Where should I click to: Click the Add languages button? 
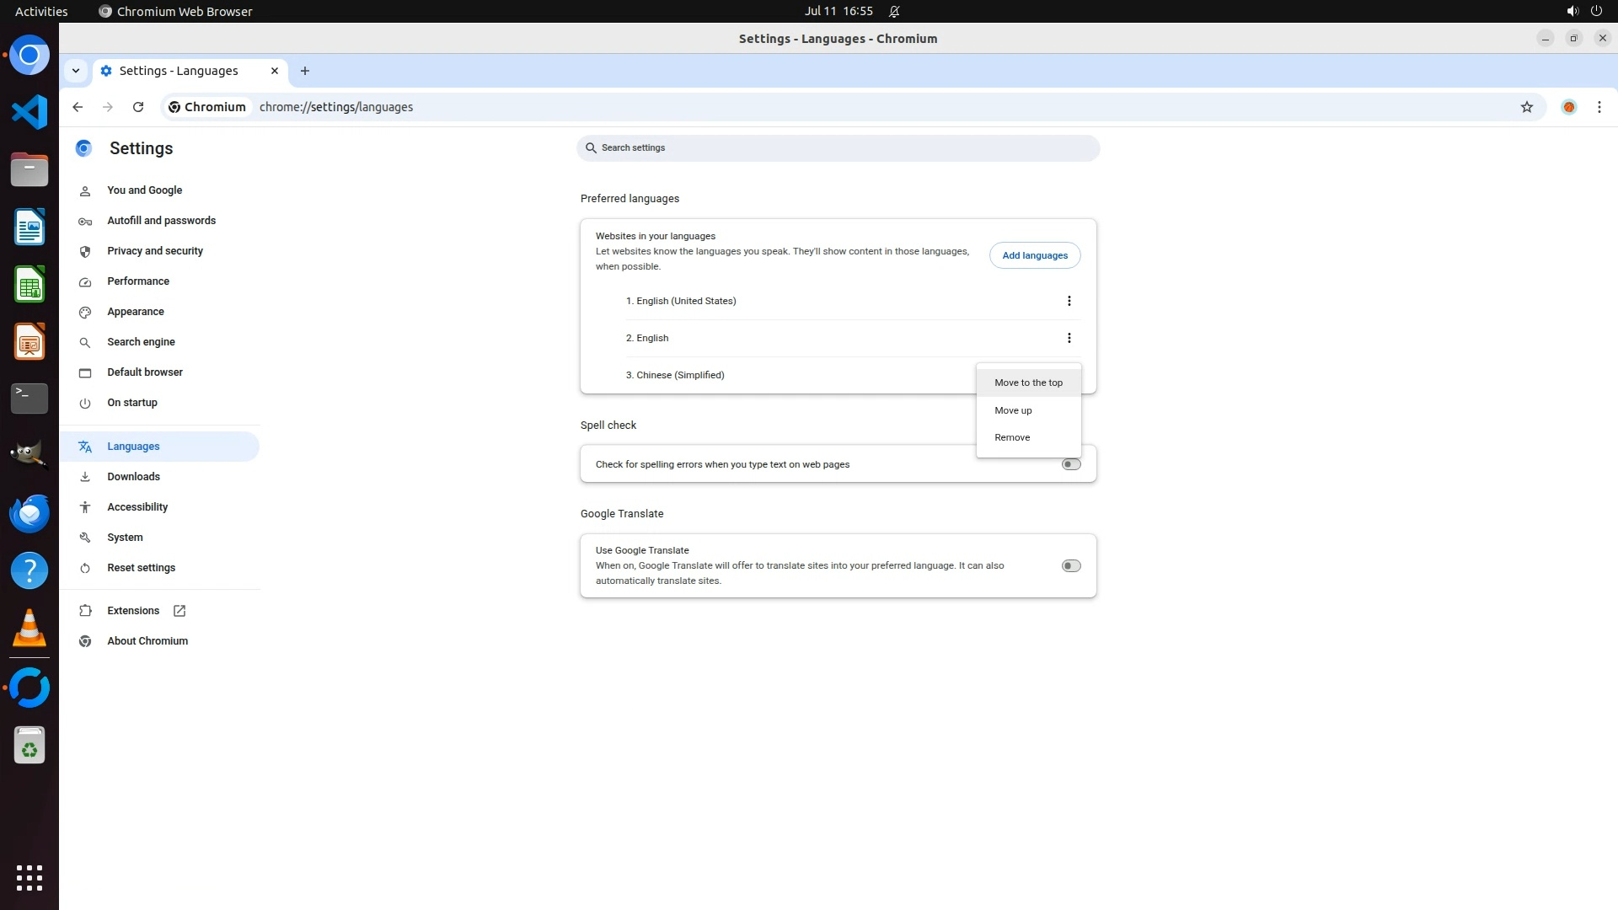click(1034, 255)
